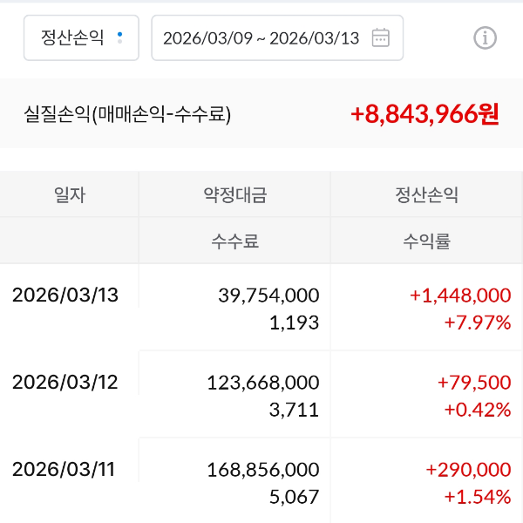523x523 pixels.
Task: Click the 정산손익 column header
Action: coord(426,194)
